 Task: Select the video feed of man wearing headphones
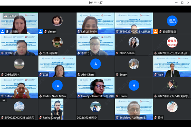click(95, 88)
